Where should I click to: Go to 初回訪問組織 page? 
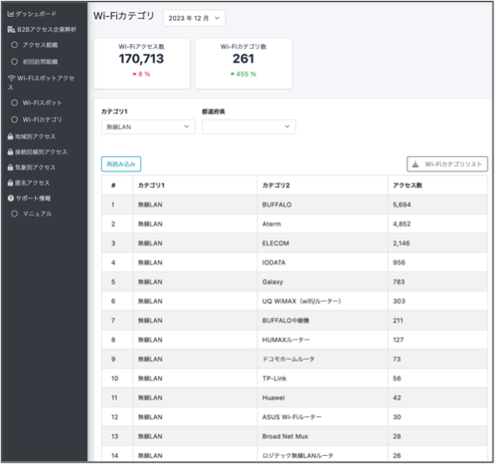click(40, 62)
